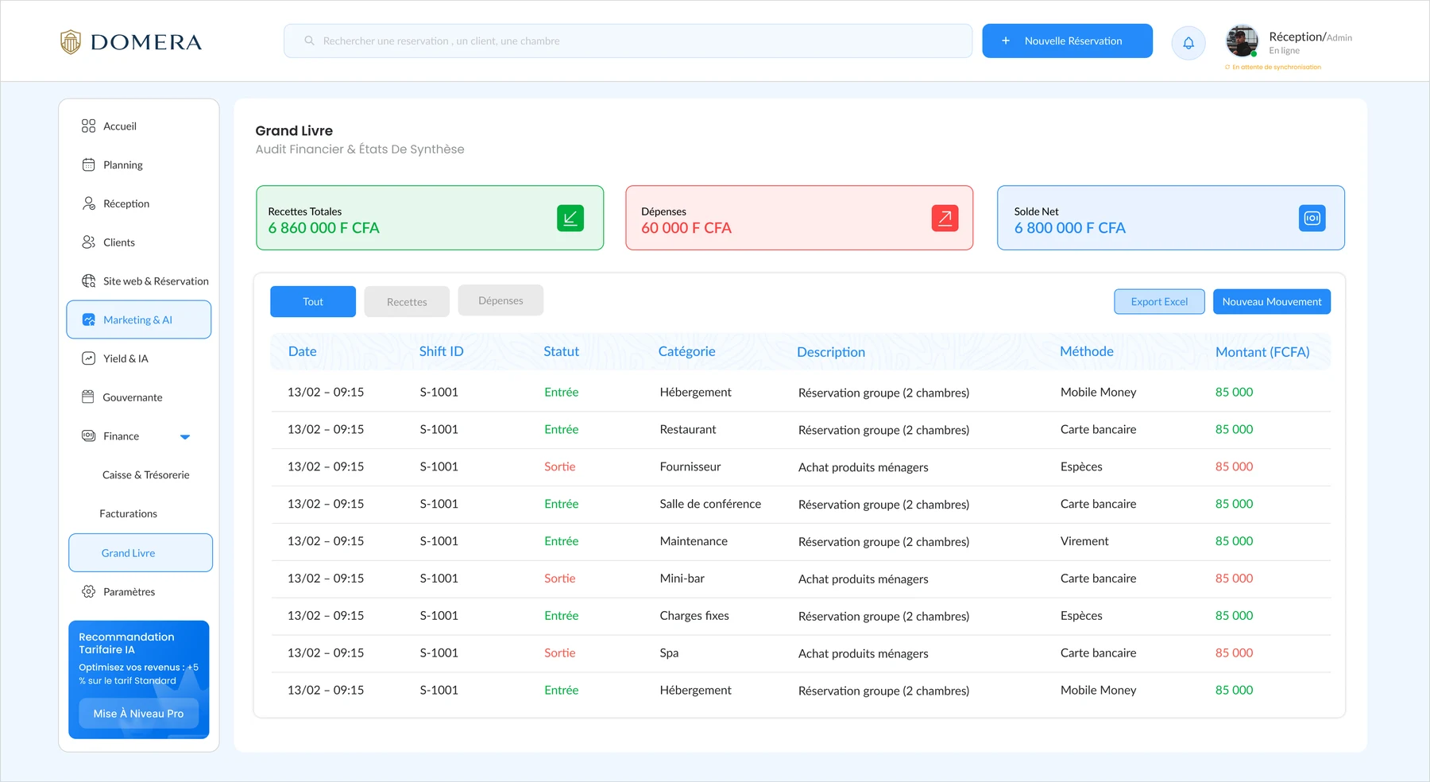Screen dimensions: 1430x782
Task: Open the Réception user avatar
Action: (1242, 41)
